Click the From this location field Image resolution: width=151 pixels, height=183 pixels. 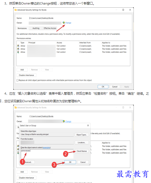[47, 142]
